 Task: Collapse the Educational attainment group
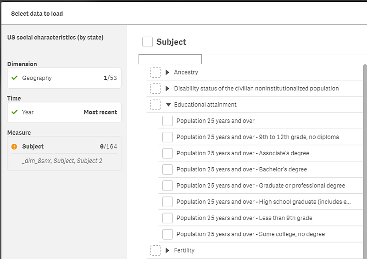pos(168,105)
